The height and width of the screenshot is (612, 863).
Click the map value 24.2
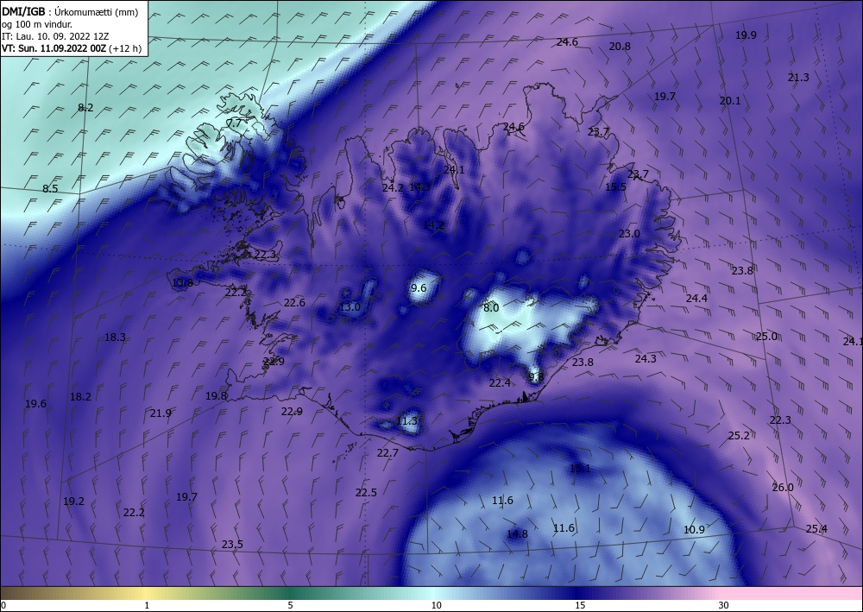[x=393, y=187]
